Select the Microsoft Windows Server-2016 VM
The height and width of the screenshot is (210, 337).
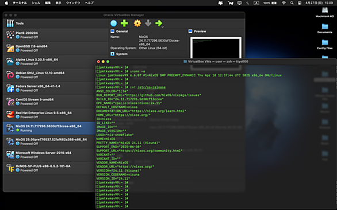(x=50, y=155)
